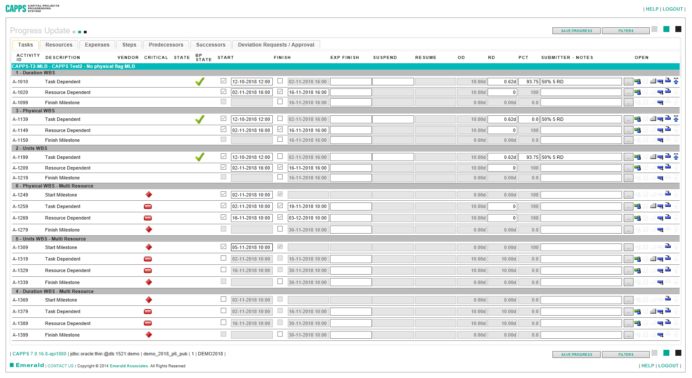Check the start checkbox for activity A-1319
The image size is (692, 378).
[223, 258]
